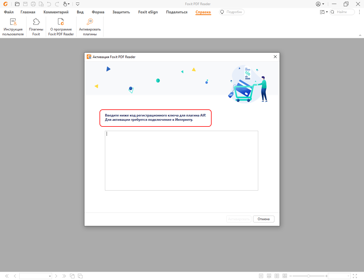Close the activation dialog with the X
The image size is (364, 280).
click(x=275, y=57)
